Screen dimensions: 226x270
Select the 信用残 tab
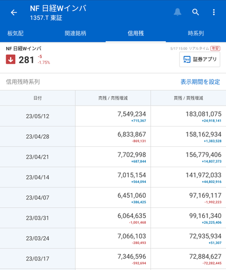point(136,33)
